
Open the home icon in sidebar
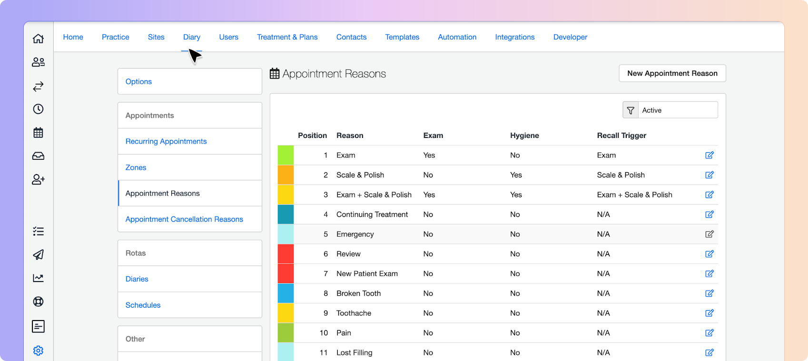(38, 39)
